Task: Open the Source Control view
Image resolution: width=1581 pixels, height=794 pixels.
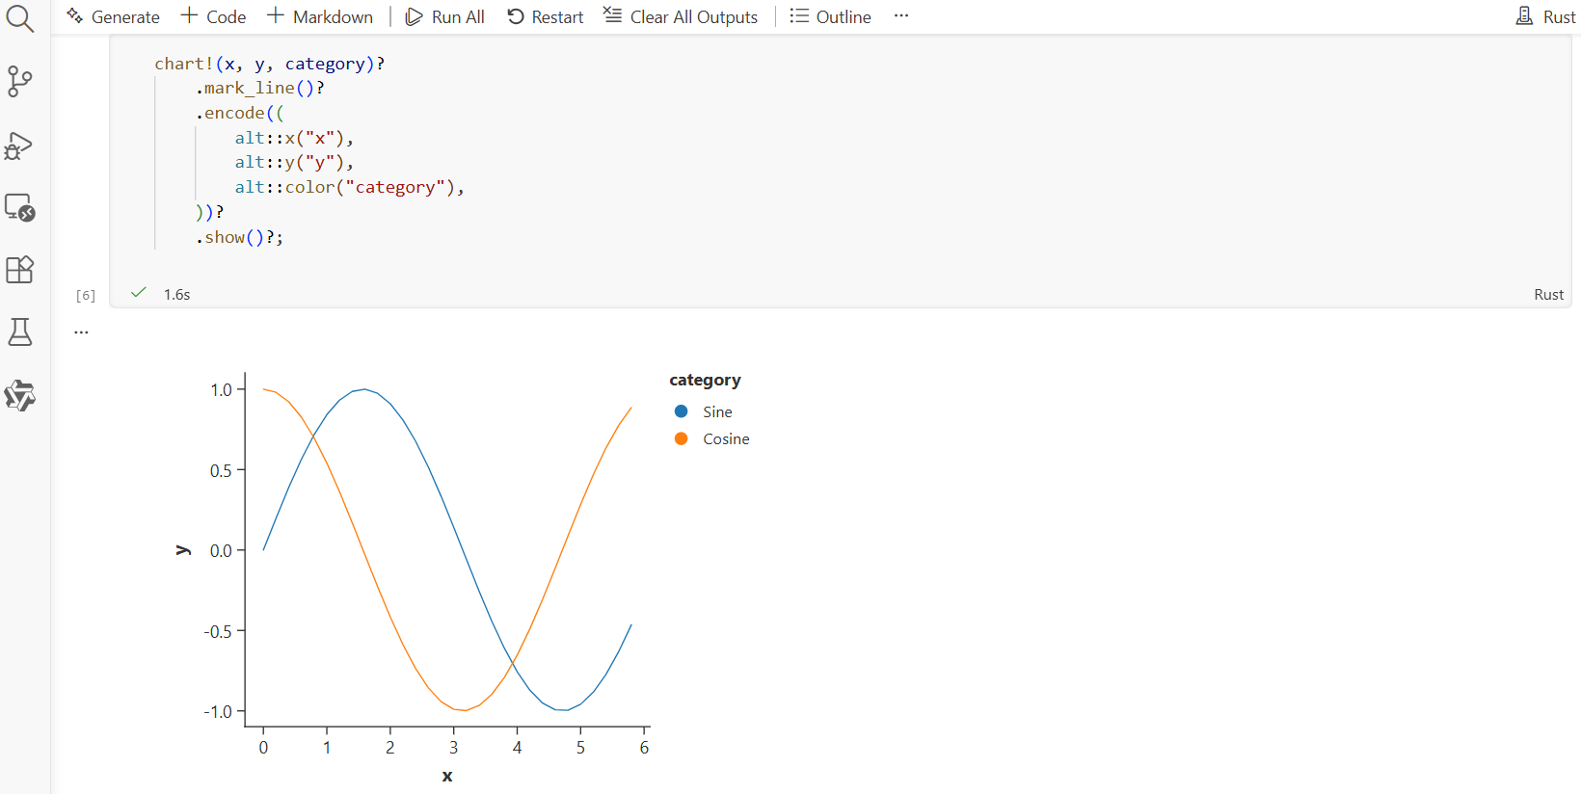Action: click(20, 81)
